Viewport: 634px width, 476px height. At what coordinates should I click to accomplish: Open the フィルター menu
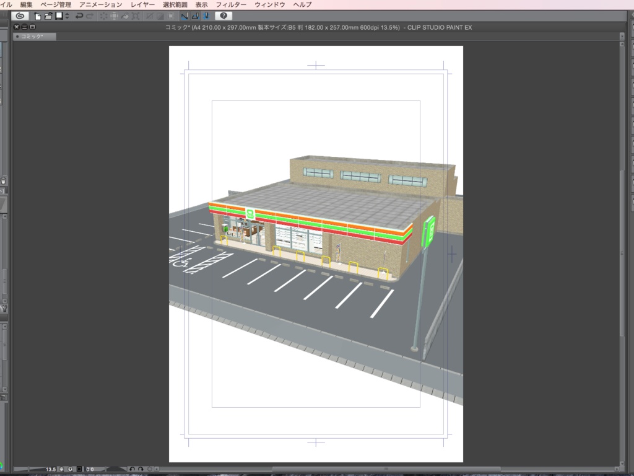pos(231,4)
